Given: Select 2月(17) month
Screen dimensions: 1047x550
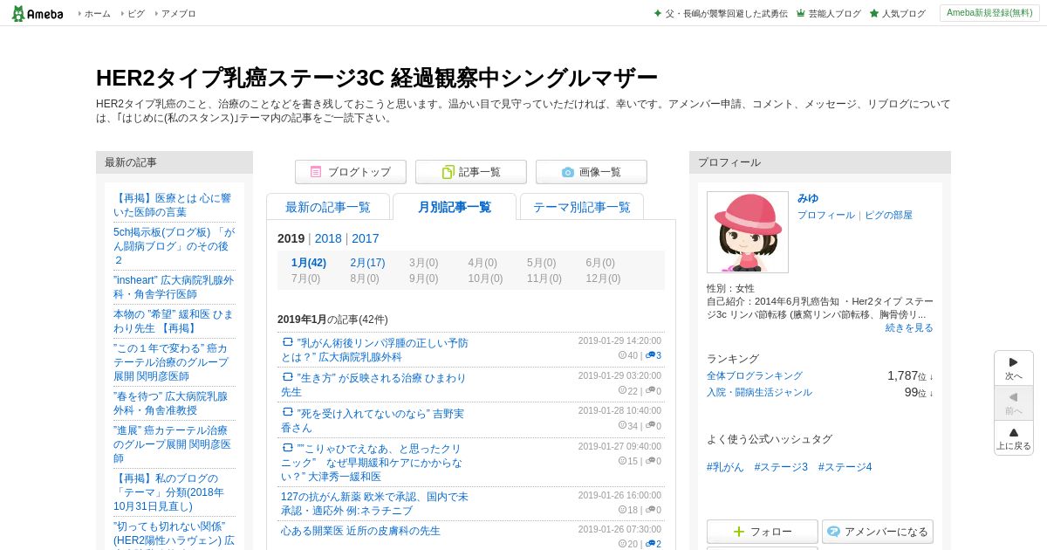Looking at the screenshot, I should 367,263.
